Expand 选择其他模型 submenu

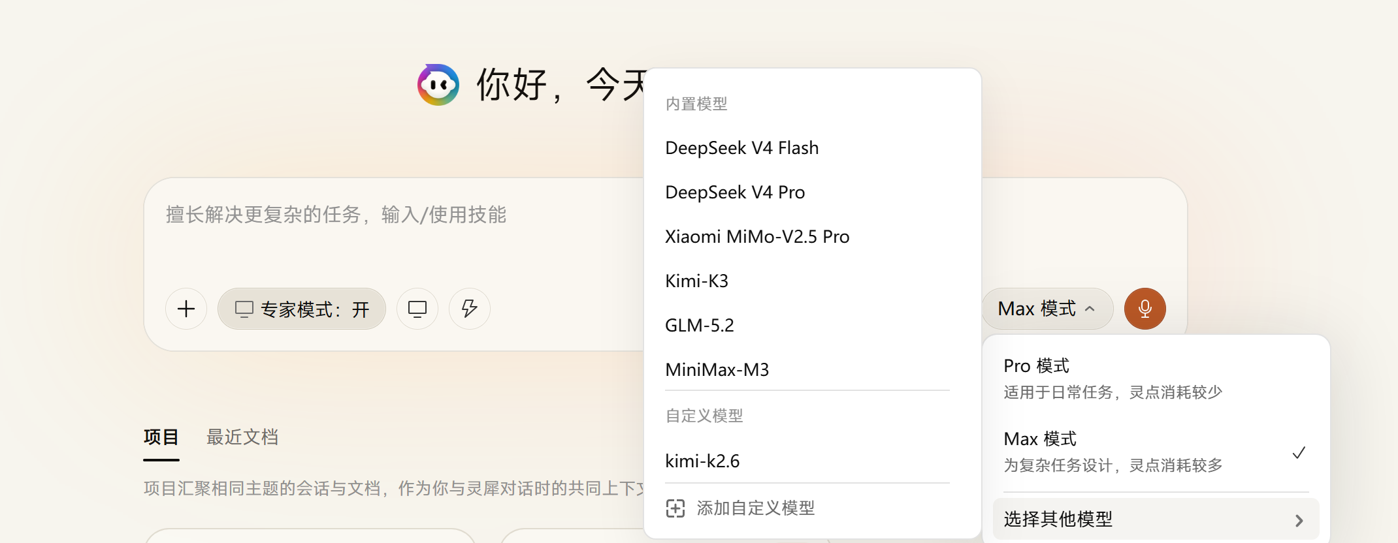[x=1156, y=520]
